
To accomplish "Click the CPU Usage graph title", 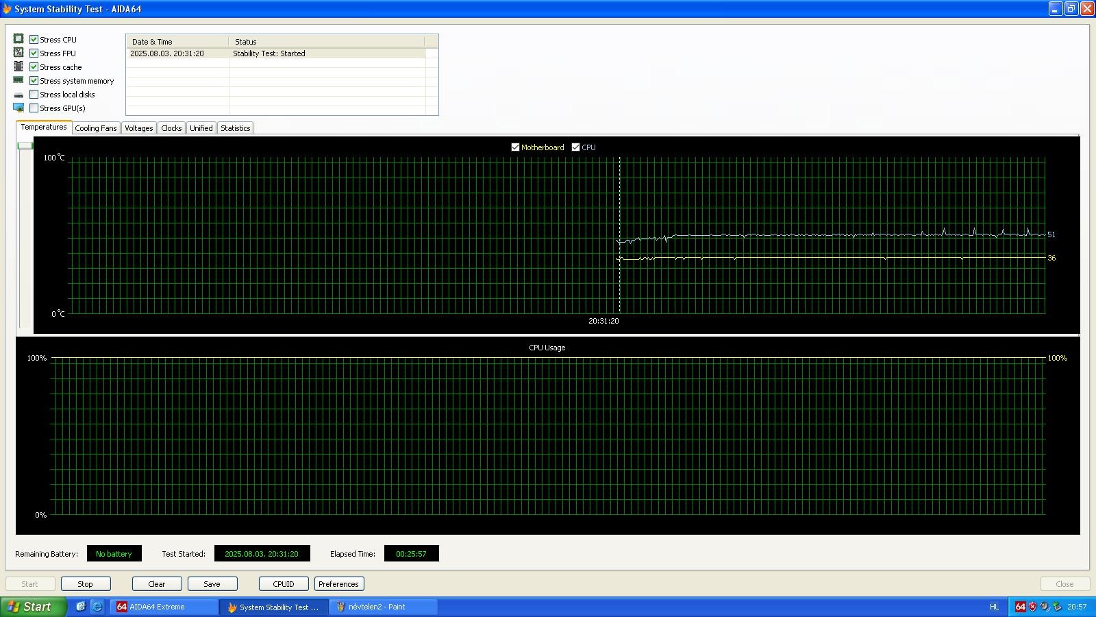I will pos(547,348).
